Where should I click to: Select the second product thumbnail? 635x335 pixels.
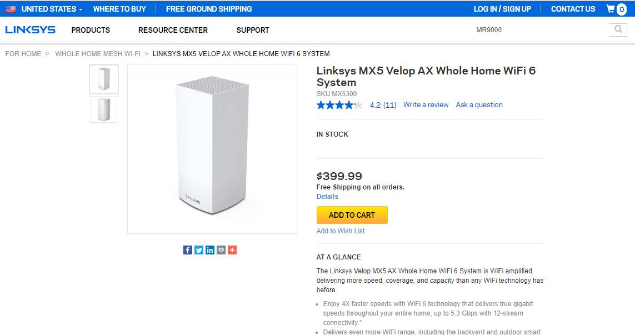click(x=104, y=109)
